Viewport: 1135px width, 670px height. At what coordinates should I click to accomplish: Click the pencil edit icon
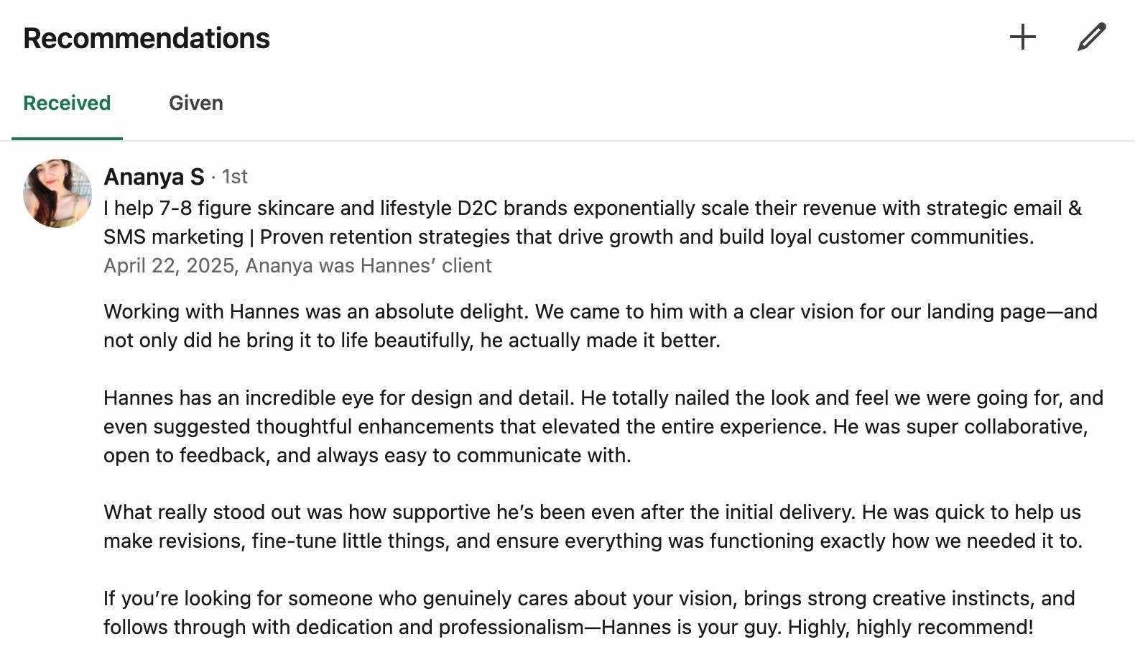pos(1091,37)
